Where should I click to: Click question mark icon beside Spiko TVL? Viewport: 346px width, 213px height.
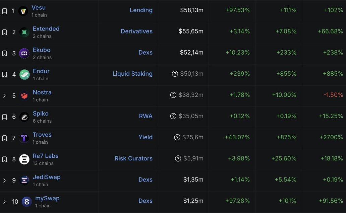(x=173, y=116)
